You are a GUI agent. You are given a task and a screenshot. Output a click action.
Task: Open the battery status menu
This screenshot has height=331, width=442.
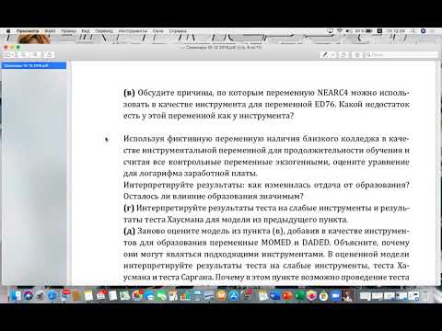pos(364,31)
